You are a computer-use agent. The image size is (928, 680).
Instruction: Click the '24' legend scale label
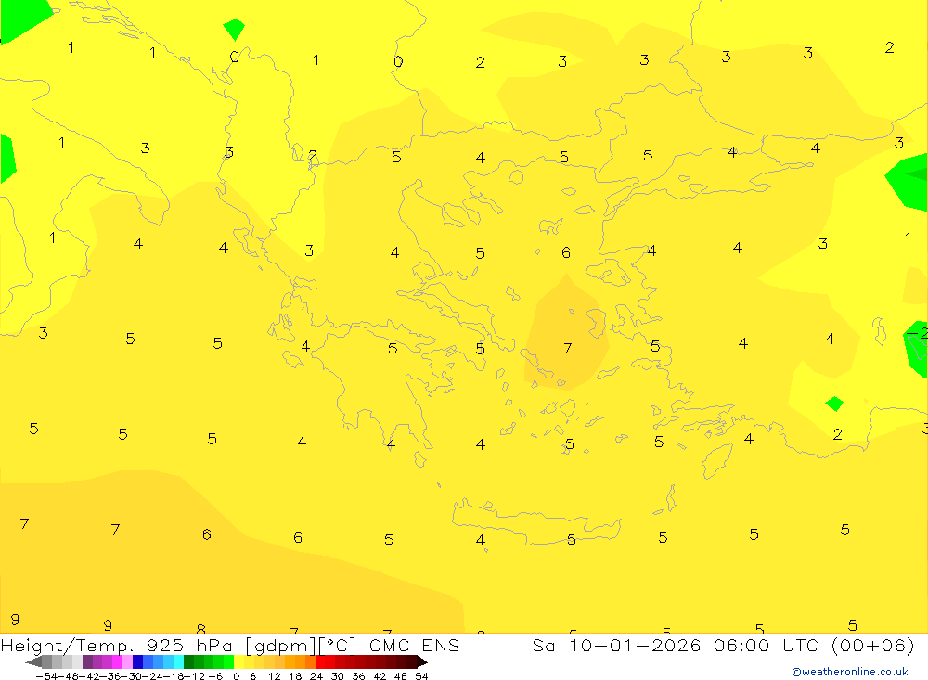click(316, 676)
